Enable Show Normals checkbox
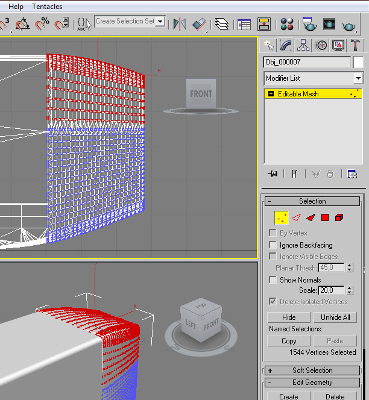This screenshot has width=369, height=400. pos(273,280)
